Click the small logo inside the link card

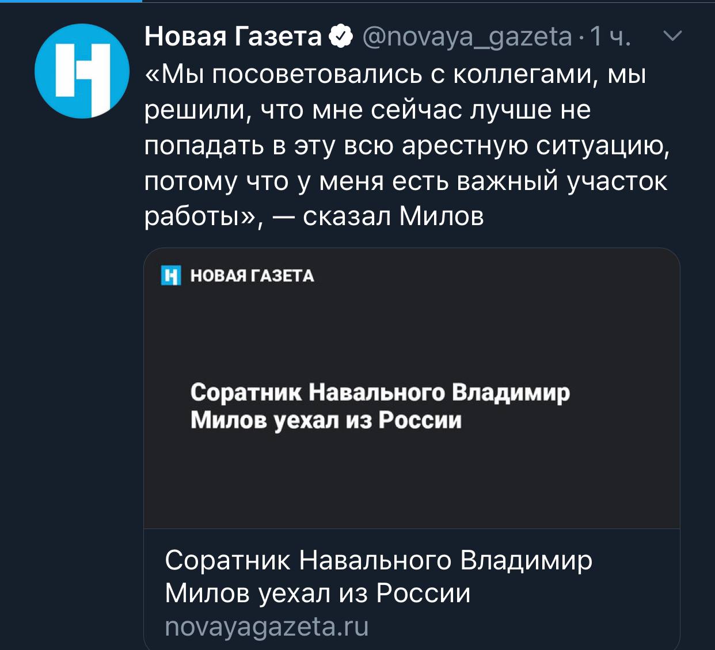171,276
